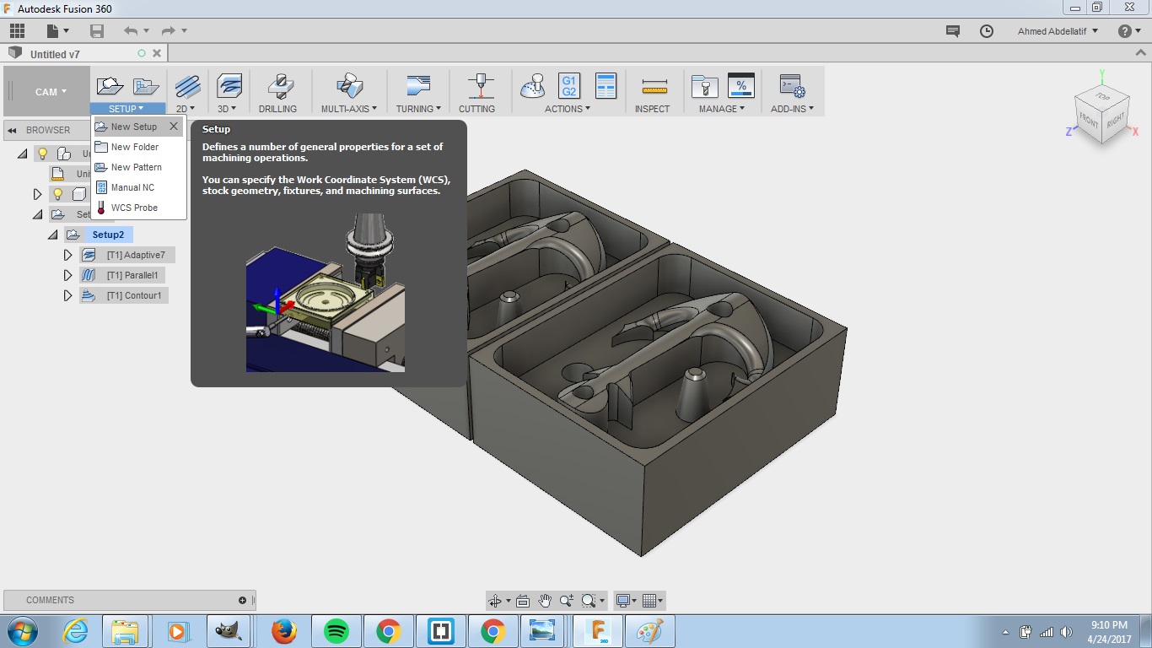
Task: Click the 3D toolpath icon
Action: pos(229,86)
